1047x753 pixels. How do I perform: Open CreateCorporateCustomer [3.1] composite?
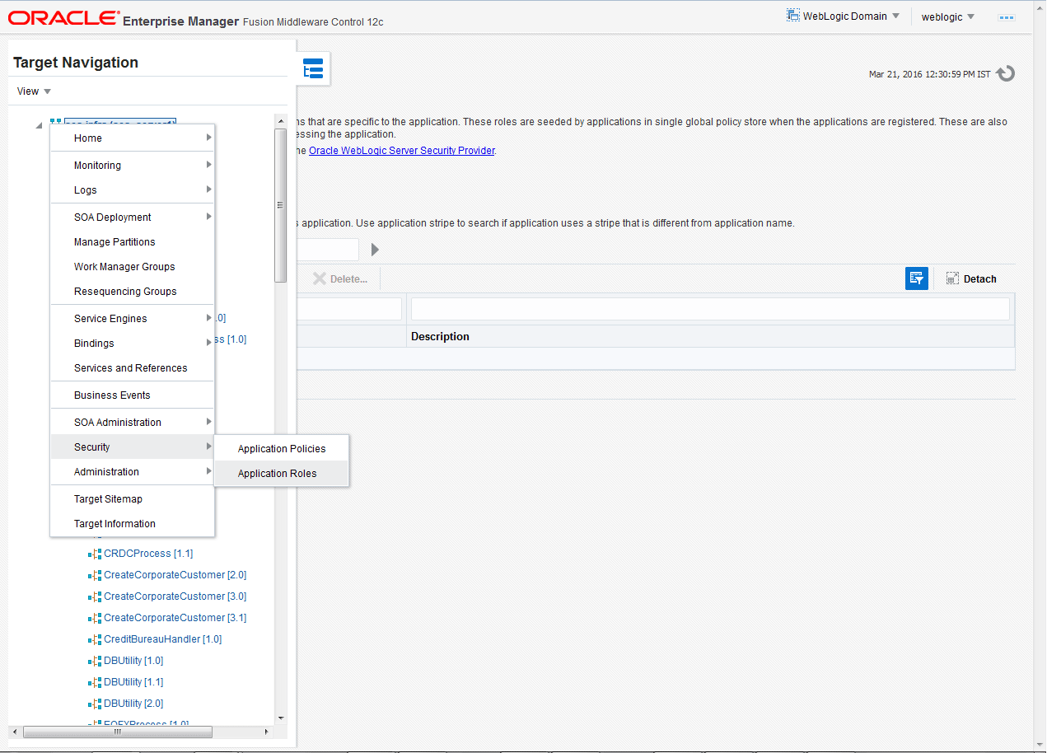point(175,618)
